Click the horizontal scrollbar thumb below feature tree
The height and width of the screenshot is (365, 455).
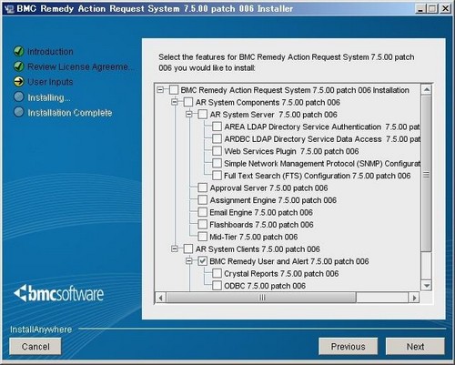[261, 298]
